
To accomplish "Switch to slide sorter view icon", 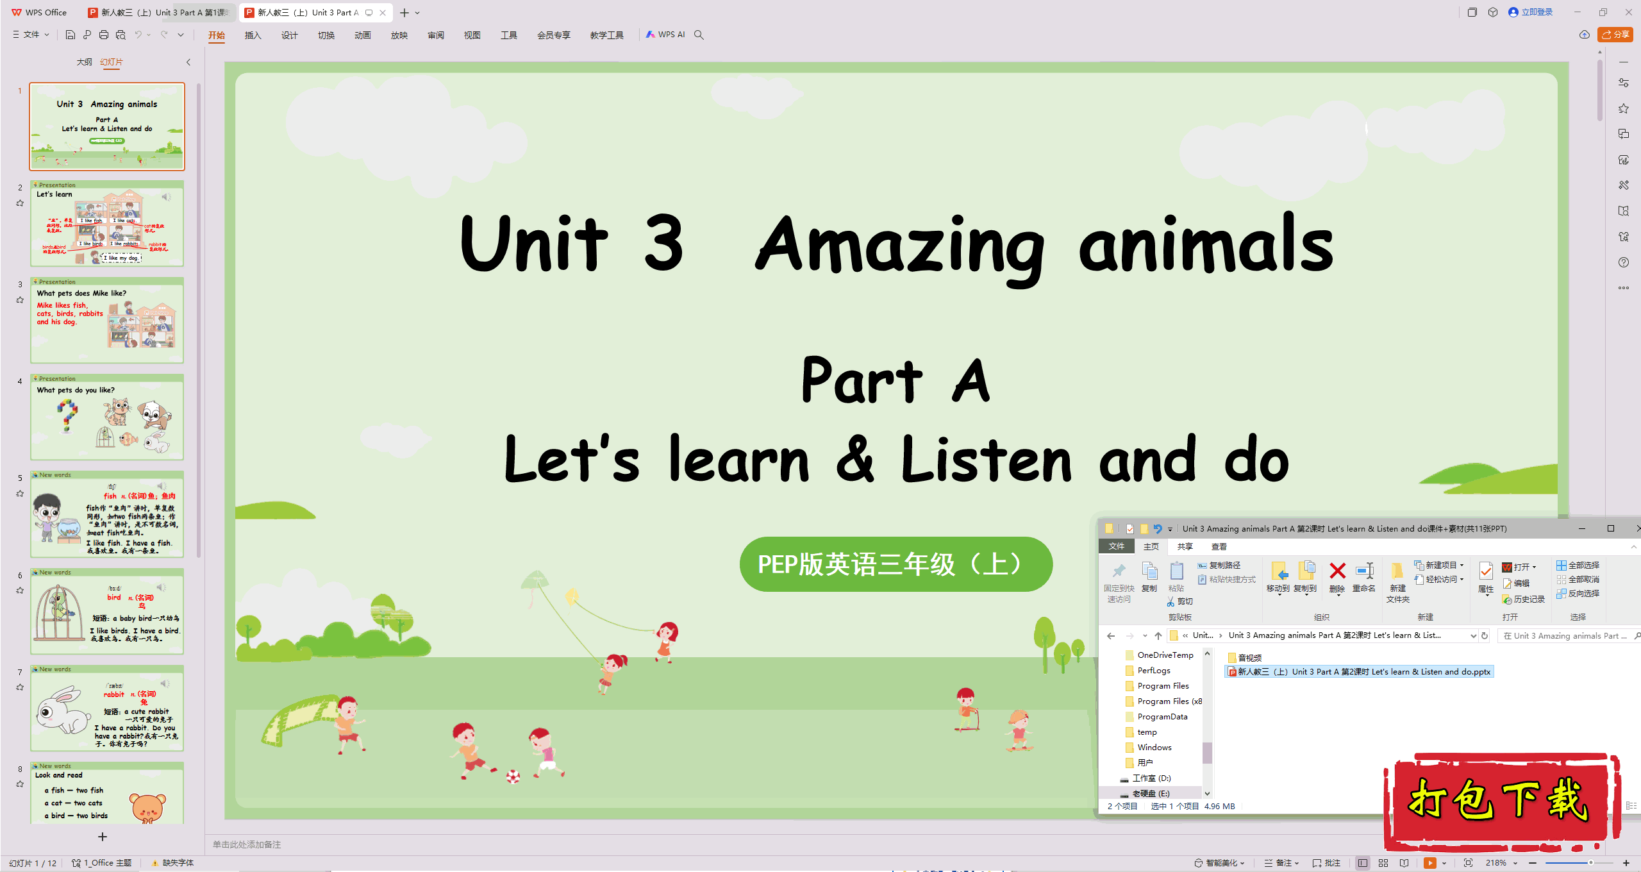I will [1383, 863].
